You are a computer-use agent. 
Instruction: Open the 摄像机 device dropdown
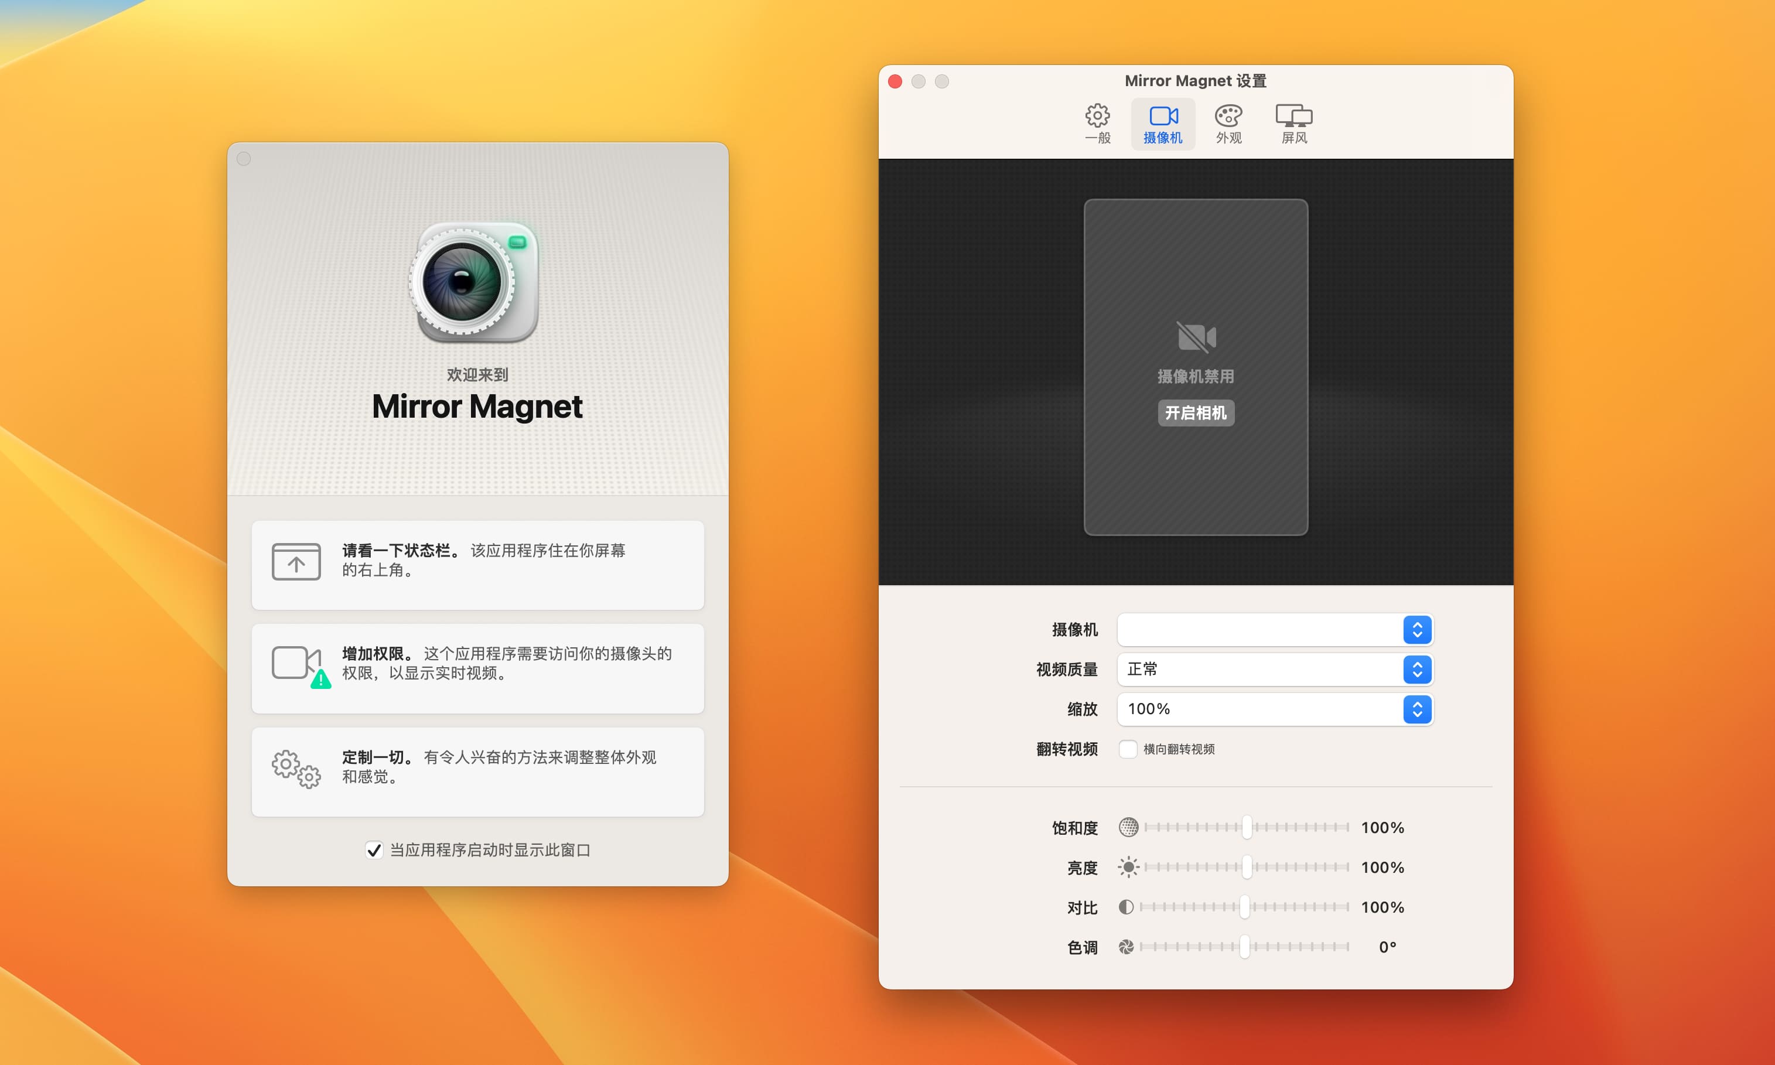[1275, 630]
